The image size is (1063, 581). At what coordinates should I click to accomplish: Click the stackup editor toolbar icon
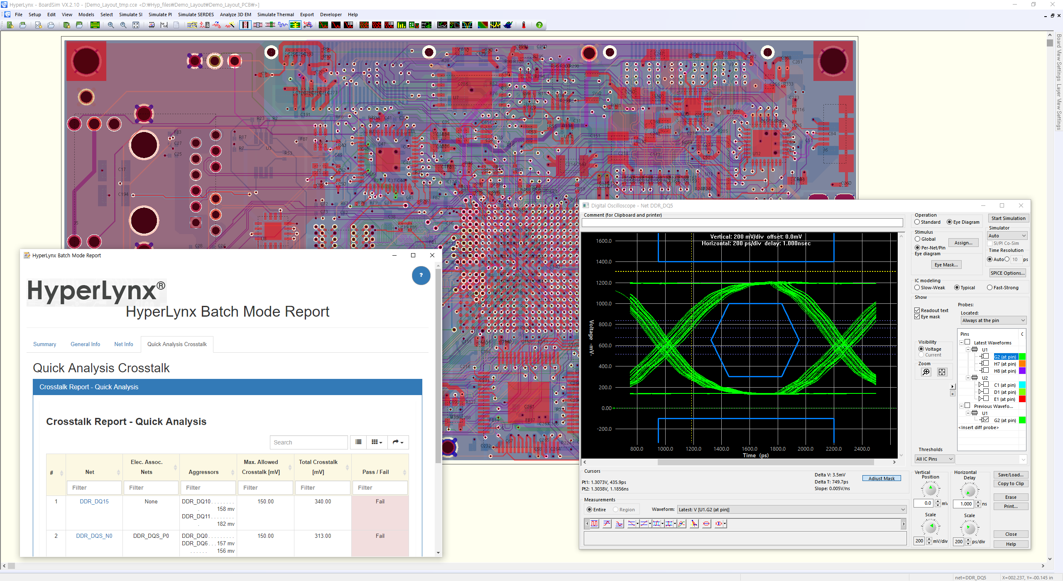[95, 25]
